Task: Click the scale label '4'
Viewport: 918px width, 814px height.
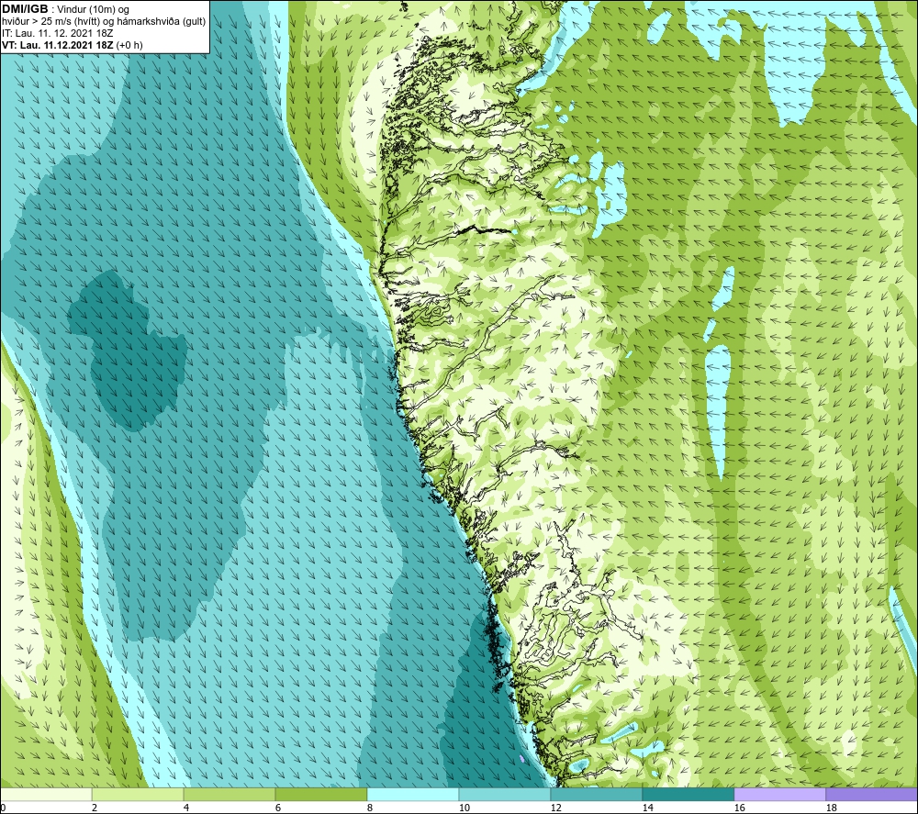Action: (x=186, y=808)
